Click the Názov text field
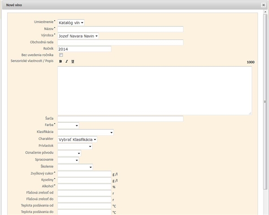The width and height of the screenshot is (269, 215). 121,29
